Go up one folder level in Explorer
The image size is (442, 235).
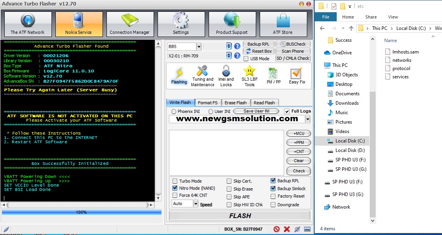pyautogui.click(x=351, y=28)
